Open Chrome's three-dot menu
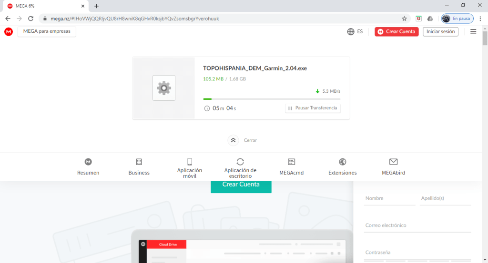Image resolution: width=488 pixels, height=263 pixels. pyautogui.click(x=481, y=19)
